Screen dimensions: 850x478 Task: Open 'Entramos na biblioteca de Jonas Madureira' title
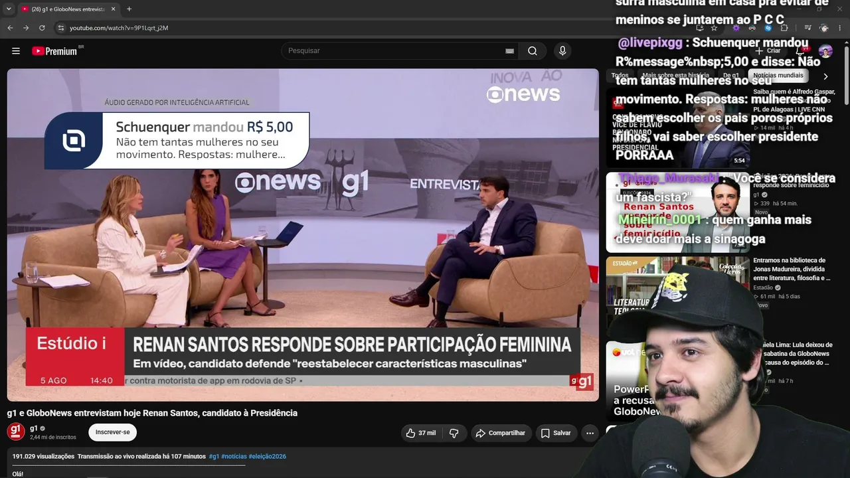[x=792, y=270]
